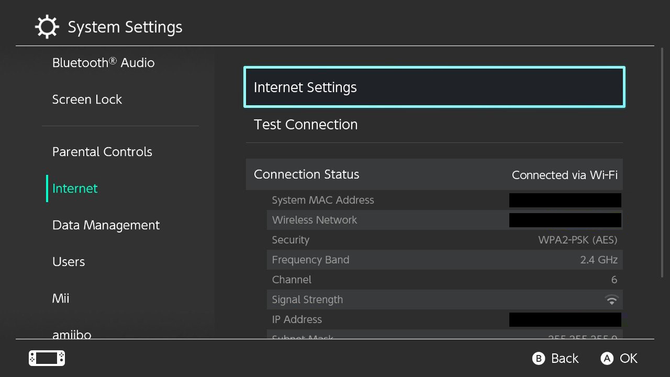Click the Frequency Band row
670x377 pixels.
(x=444, y=260)
